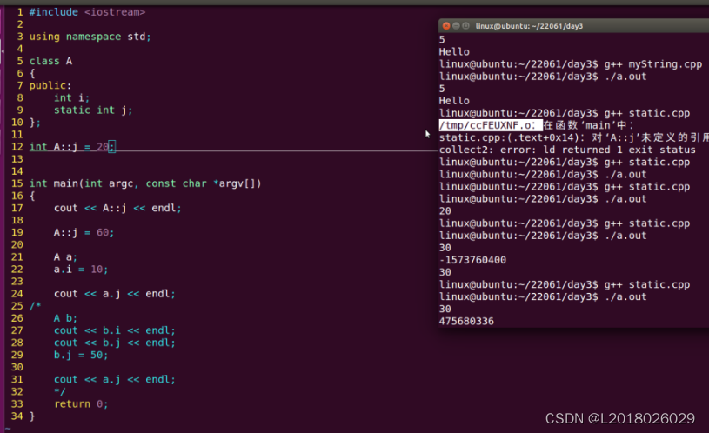Maximize the linux@ubuntu terminal window
This screenshot has height=433, width=709.
click(x=465, y=26)
